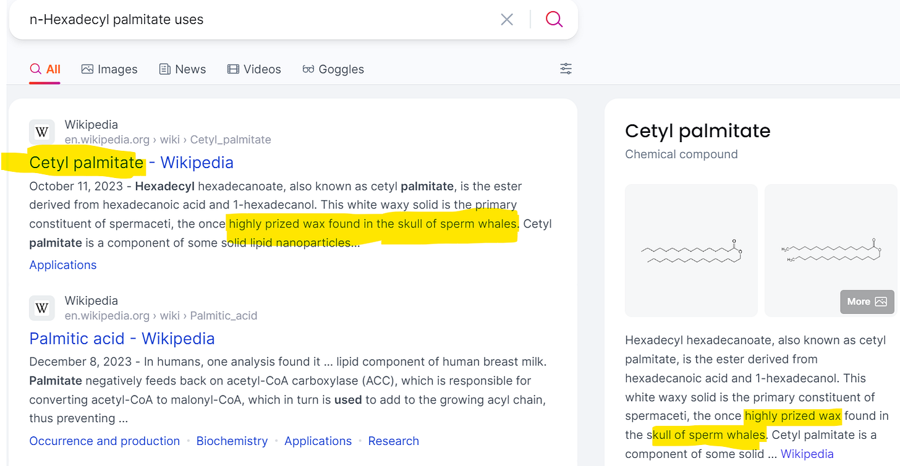Click the en.wikipedia.org Palmitic_acid breadcrumb URL
900x466 pixels.
pos(161,316)
